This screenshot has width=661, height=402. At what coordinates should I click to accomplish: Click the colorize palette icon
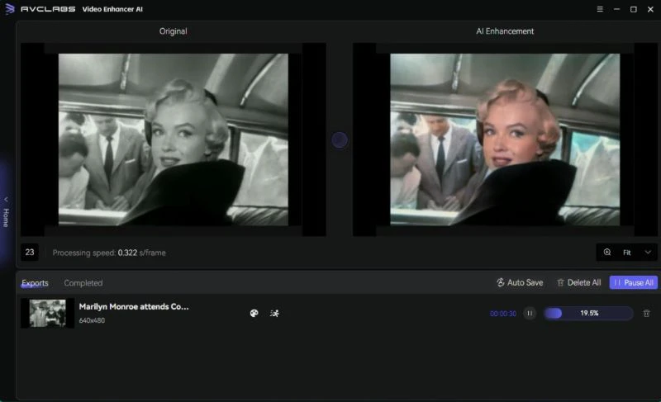click(254, 313)
